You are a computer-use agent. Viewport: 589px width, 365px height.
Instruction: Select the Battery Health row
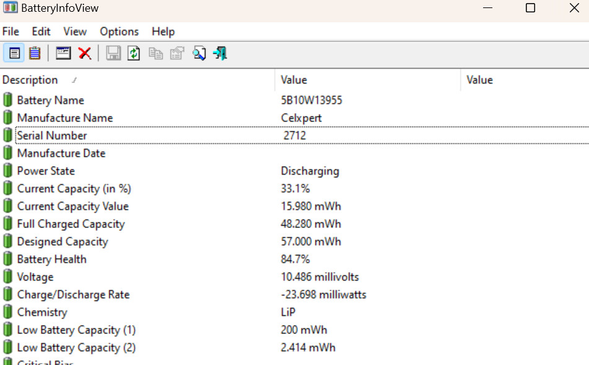tap(51, 260)
